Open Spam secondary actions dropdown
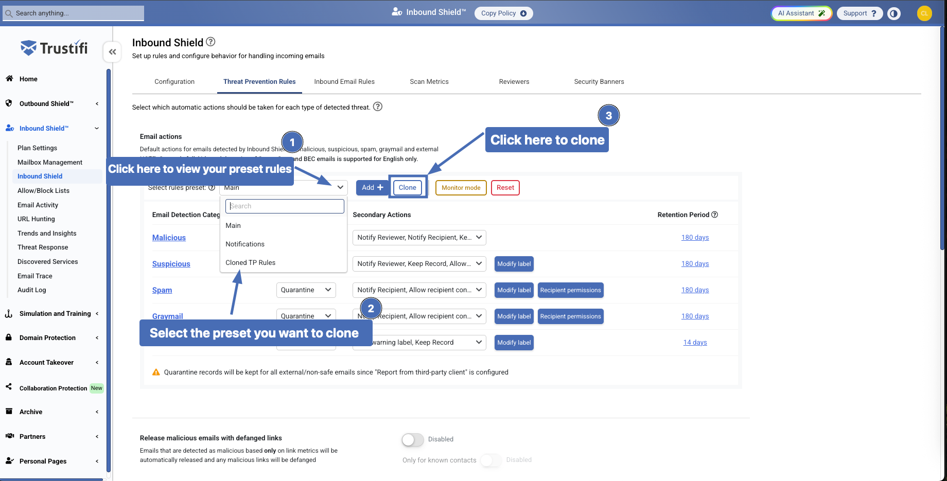This screenshot has width=947, height=481. (419, 290)
